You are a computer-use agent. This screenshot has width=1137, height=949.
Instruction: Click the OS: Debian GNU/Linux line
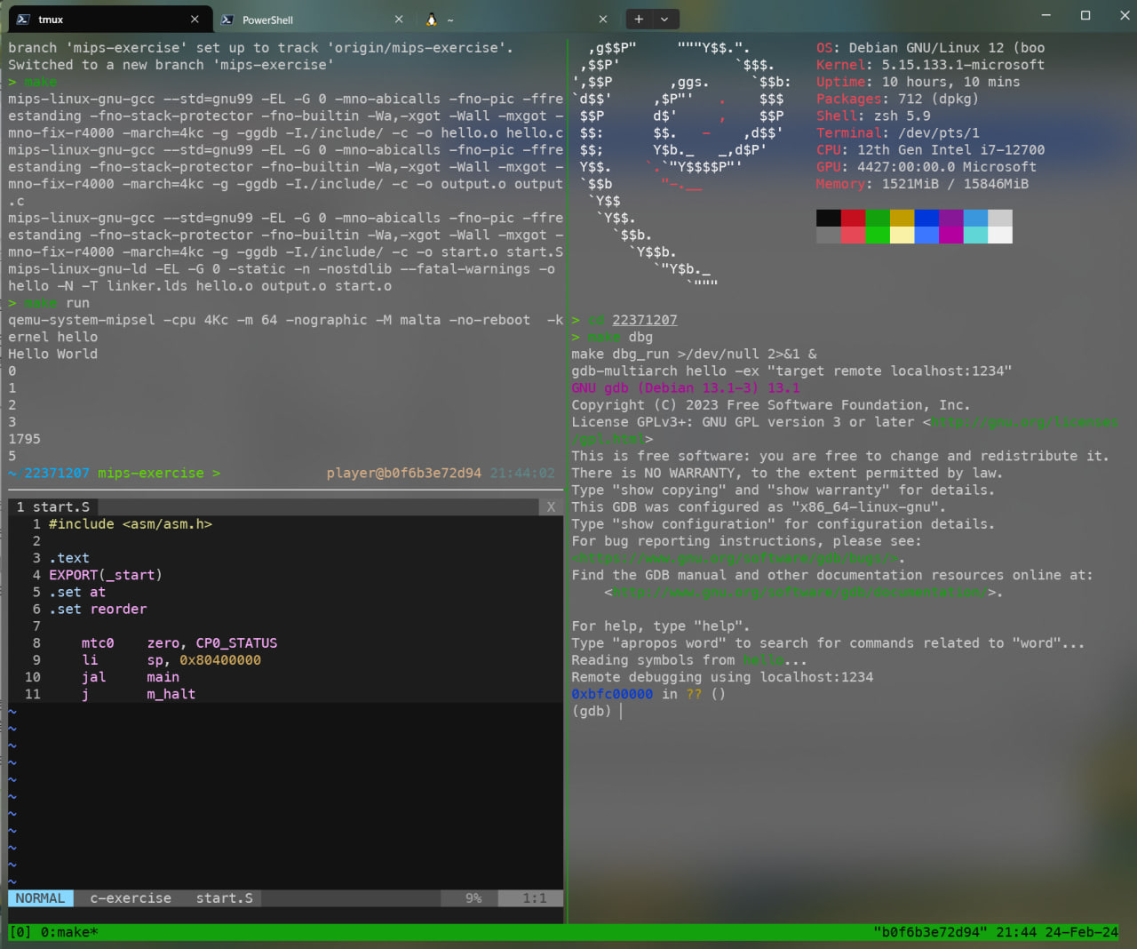(x=931, y=48)
